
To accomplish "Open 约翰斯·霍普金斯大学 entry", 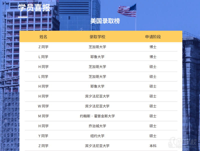I will coord(97,116).
